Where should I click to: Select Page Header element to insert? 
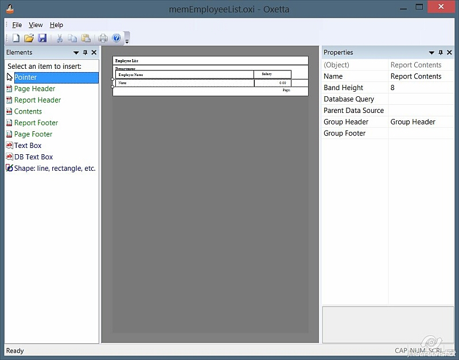click(34, 89)
